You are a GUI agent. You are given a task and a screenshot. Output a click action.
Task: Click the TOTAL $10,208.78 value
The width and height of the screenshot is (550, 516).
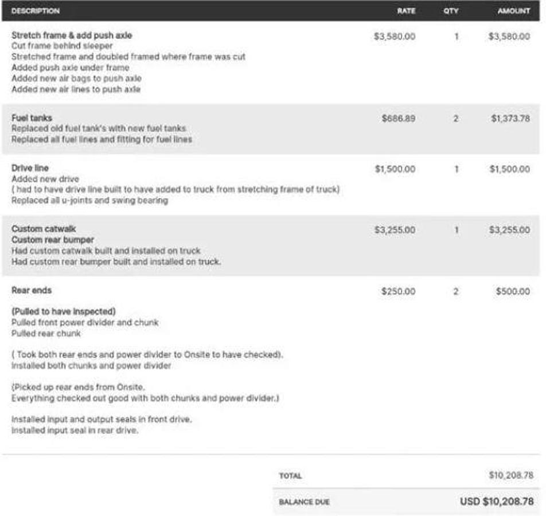tap(511, 475)
